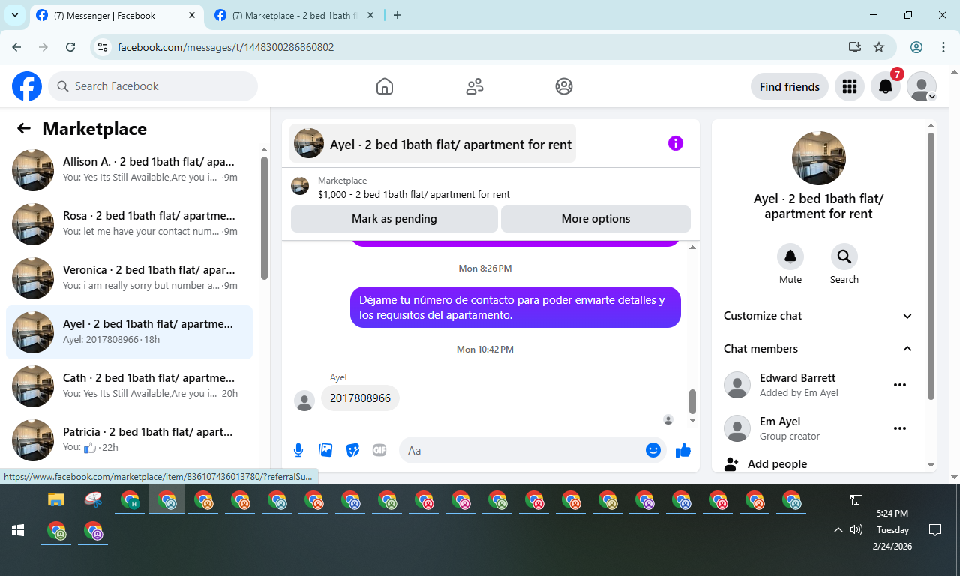960x576 pixels.
Task: Open Windows notification center
Action: [x=935, y=530]
